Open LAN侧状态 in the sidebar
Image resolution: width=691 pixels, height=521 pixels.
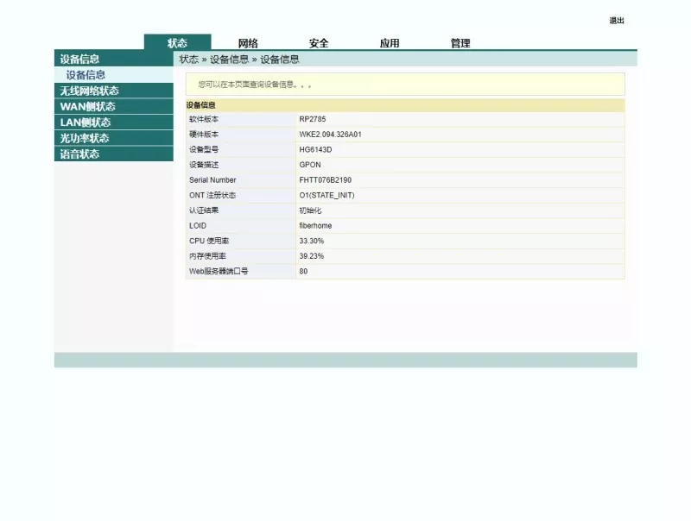85,122
